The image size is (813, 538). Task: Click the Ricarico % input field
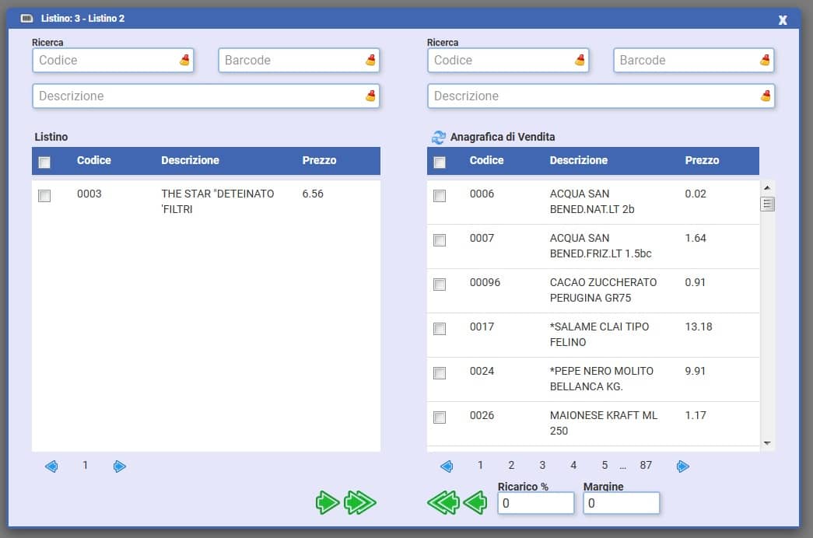click(x=535, y=503)
